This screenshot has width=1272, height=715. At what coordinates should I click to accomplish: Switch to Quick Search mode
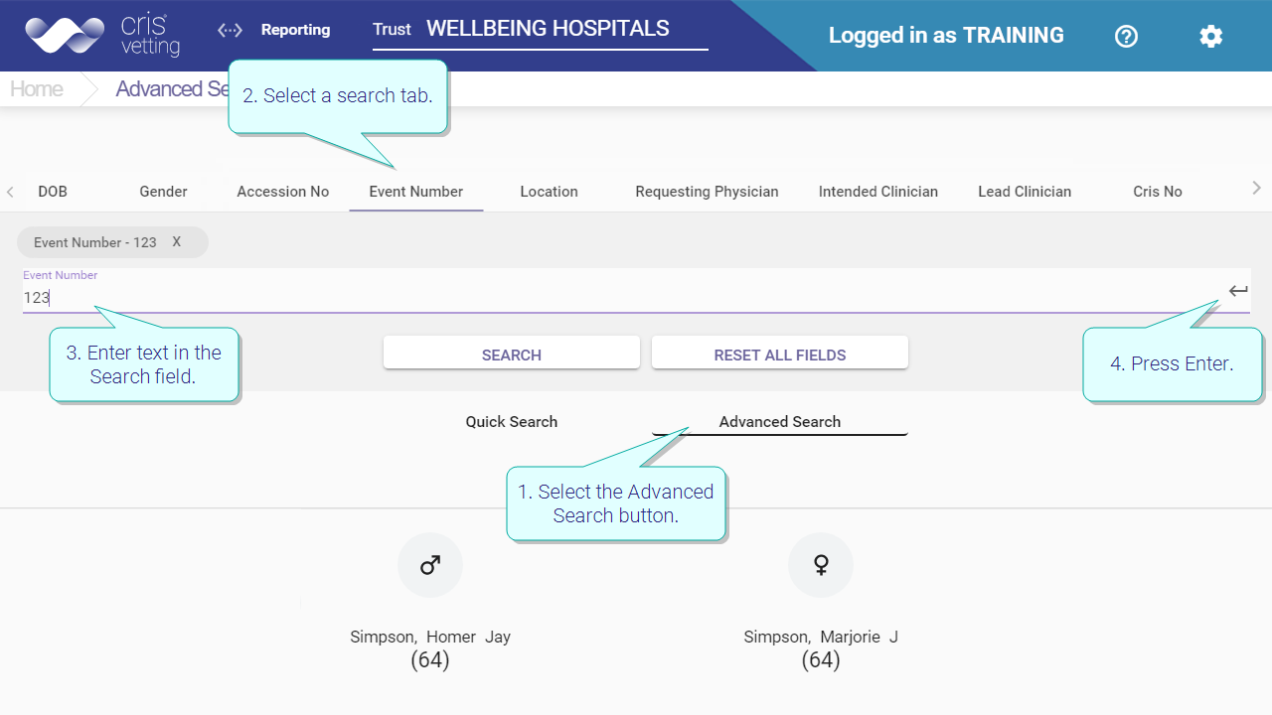click(512, 421)
